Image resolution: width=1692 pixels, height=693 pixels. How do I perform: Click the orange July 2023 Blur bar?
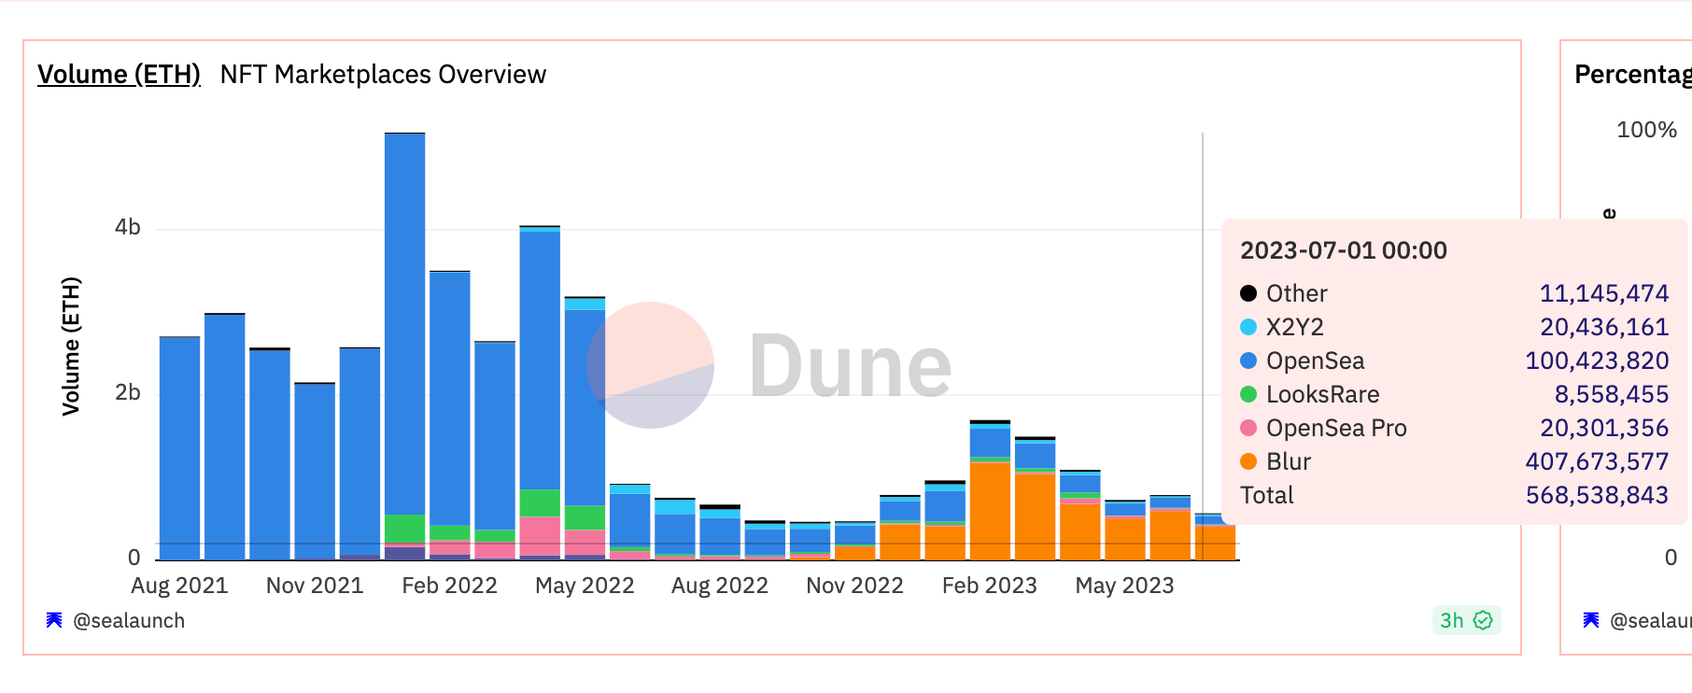point(1216,543)
